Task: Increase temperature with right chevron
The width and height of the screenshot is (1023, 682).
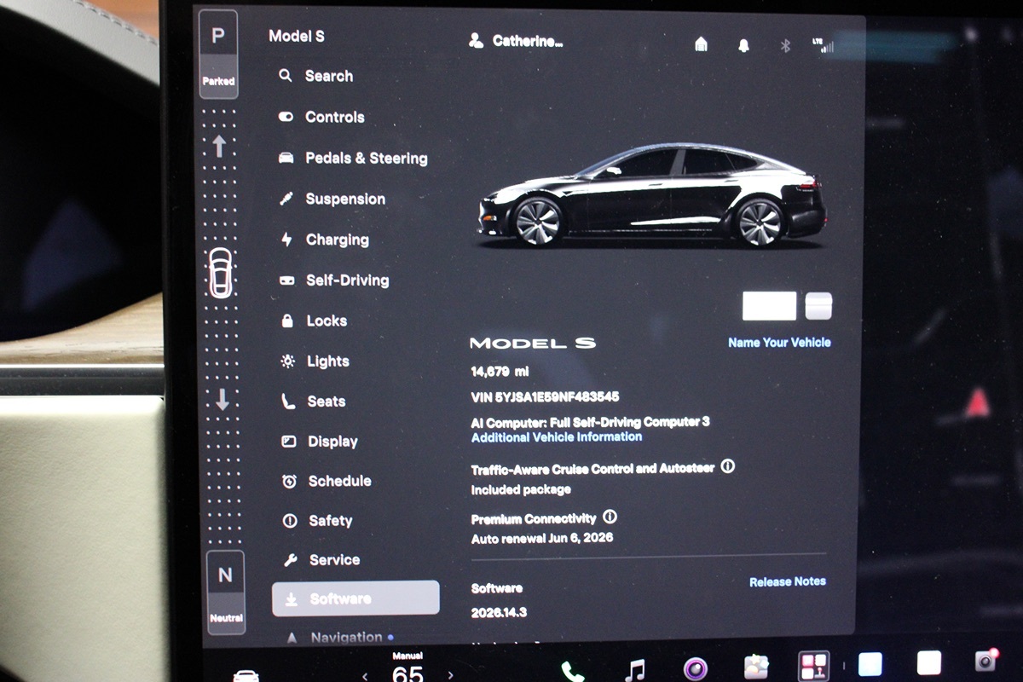Action: click(x=450, y=676)
